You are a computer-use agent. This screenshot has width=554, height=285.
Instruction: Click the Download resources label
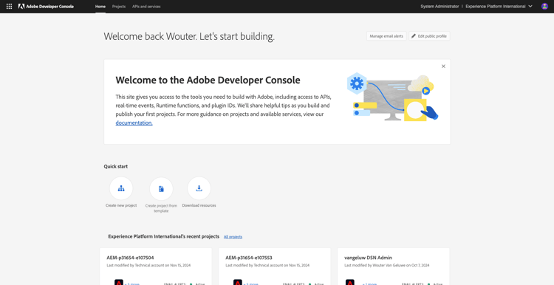(199, 205)
